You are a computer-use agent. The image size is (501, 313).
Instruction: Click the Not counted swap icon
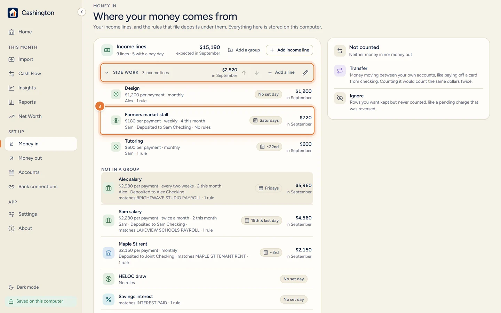click(340, 51)
